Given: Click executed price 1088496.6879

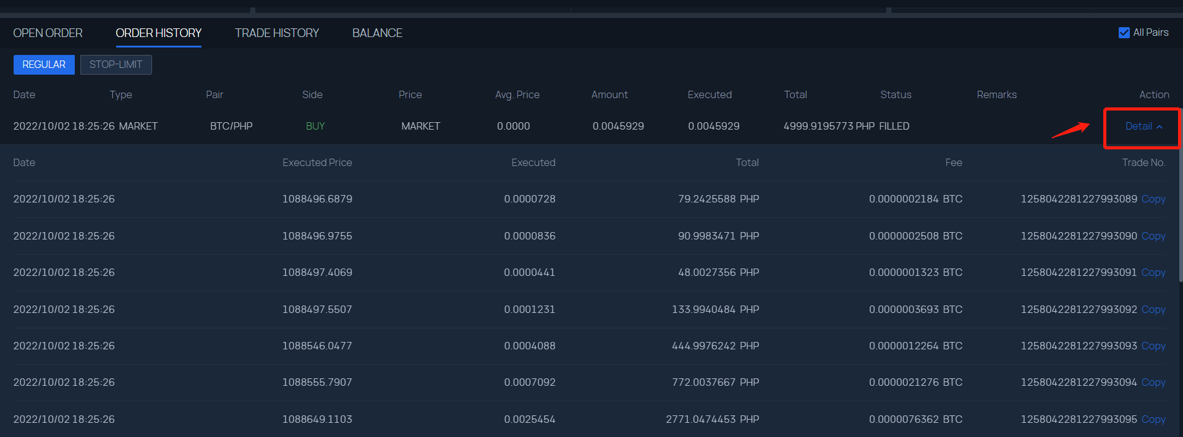Looking at the screenshot, I should [x=317, y=199].
